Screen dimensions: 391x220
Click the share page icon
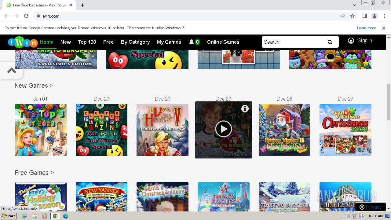[x=343, y=16]
